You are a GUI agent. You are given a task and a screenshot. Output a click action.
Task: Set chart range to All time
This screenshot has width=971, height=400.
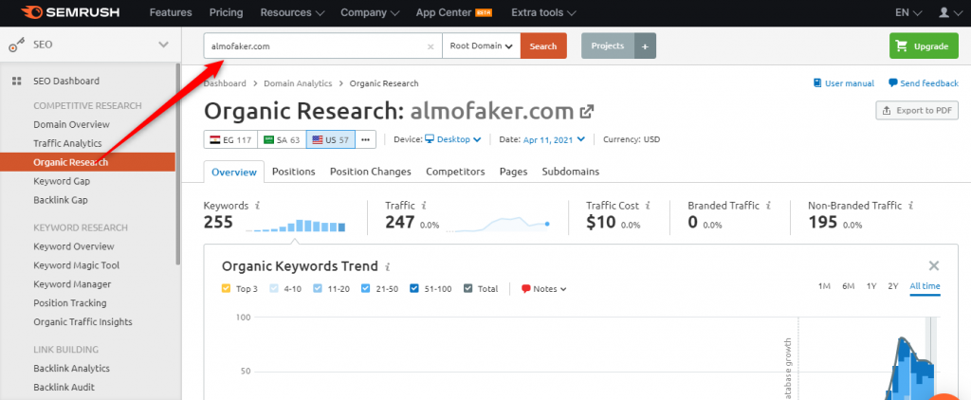[925, 286]
